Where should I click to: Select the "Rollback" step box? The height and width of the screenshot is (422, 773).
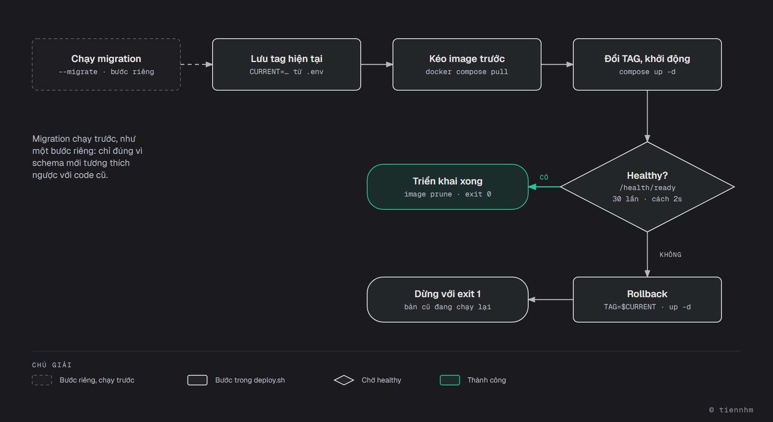(x=647, y=300)
